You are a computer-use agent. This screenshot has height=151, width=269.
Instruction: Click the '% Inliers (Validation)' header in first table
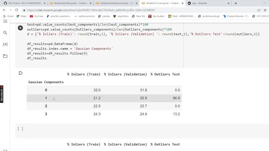click(x=125, y=74)
